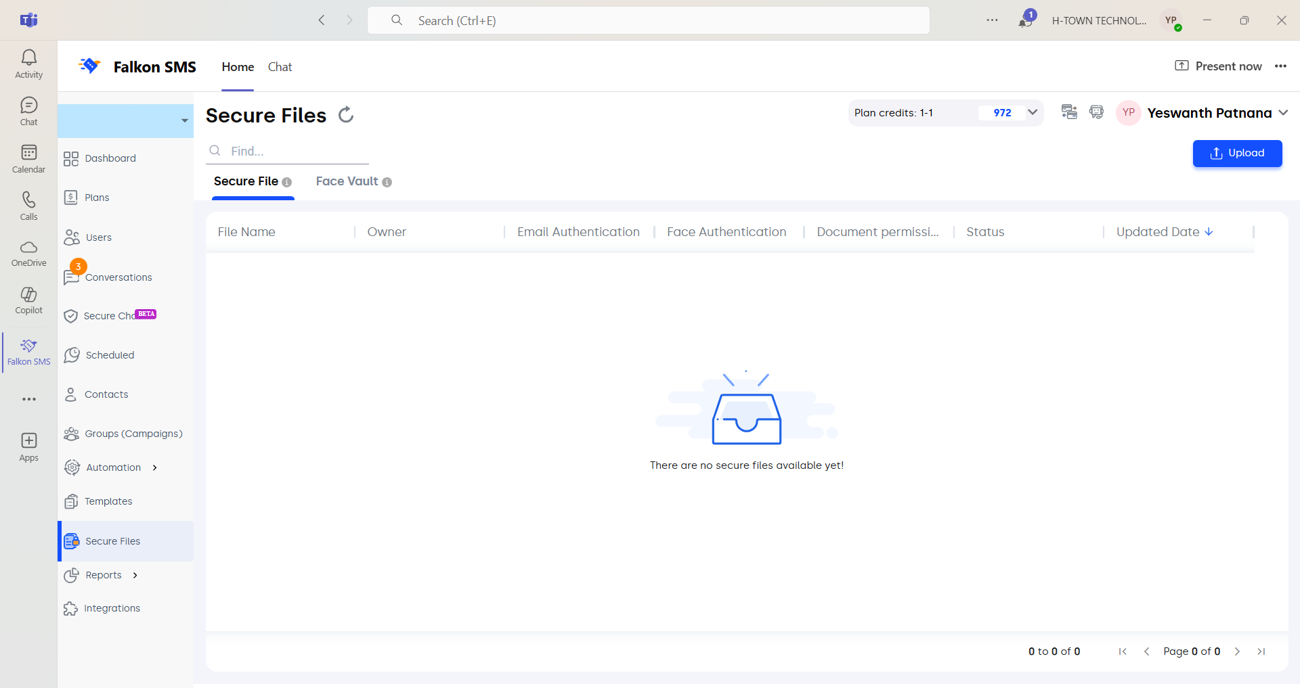Open more options next to Present now
The height and width of the screenshot is (688, 1300).
point(1280,66)
